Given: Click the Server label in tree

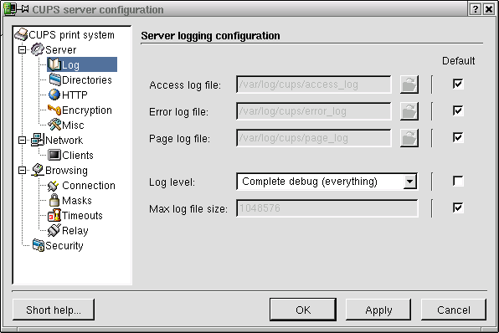Looking at the screenshot, I should 60,50.
